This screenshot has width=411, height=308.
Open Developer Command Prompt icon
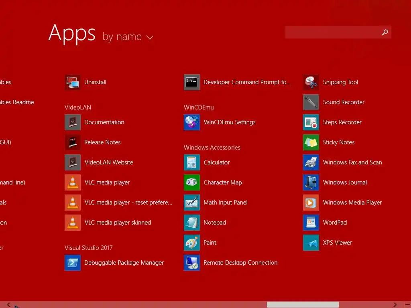[x=192, y=82]
